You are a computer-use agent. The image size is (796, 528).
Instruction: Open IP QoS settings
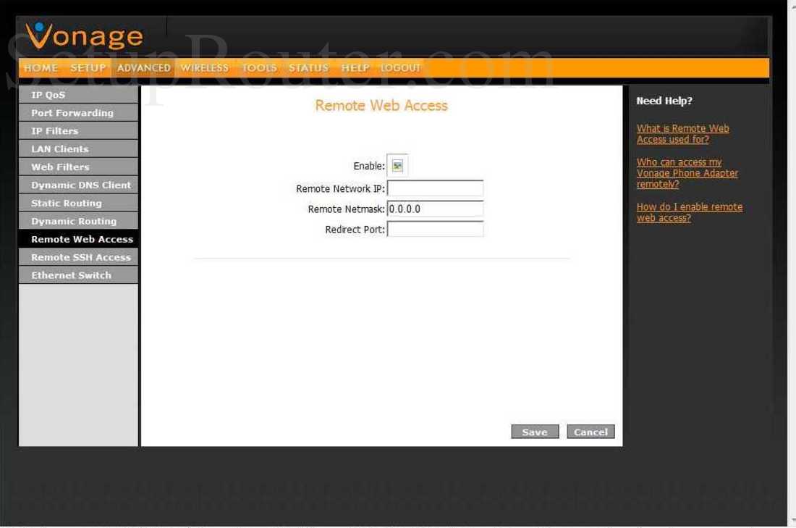click(x=78, y=95)
